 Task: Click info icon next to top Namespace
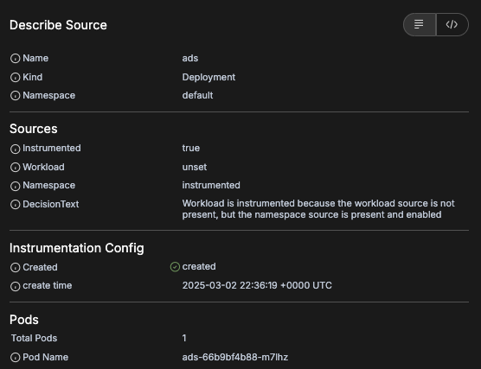click(15, 96)
